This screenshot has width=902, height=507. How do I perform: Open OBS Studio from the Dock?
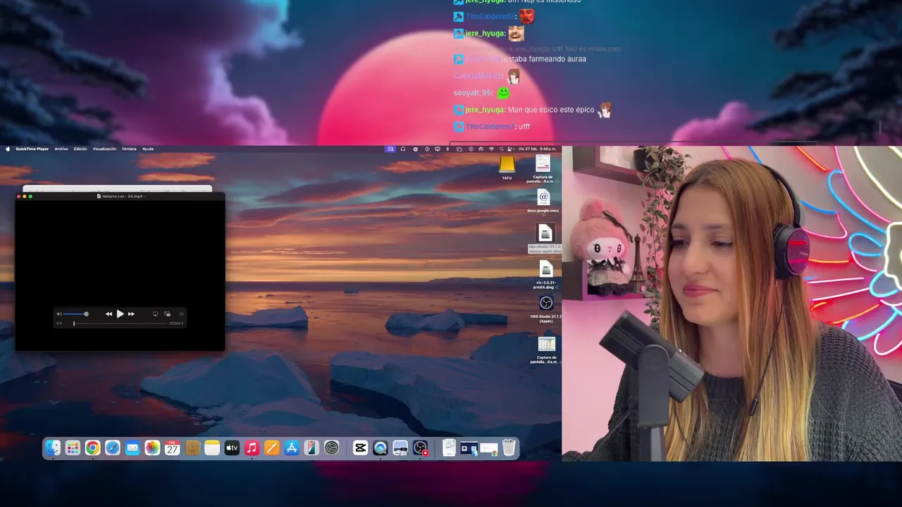(x=421, y=448)
